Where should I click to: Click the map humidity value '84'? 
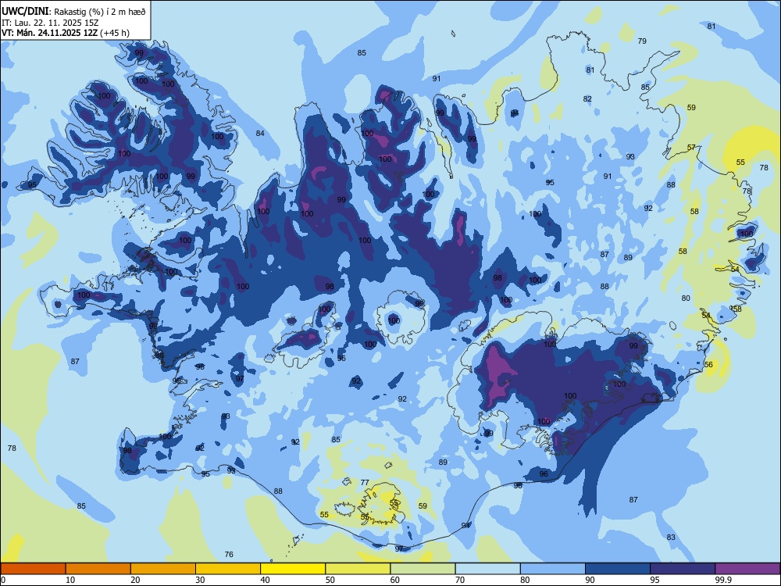coord(260,133)
